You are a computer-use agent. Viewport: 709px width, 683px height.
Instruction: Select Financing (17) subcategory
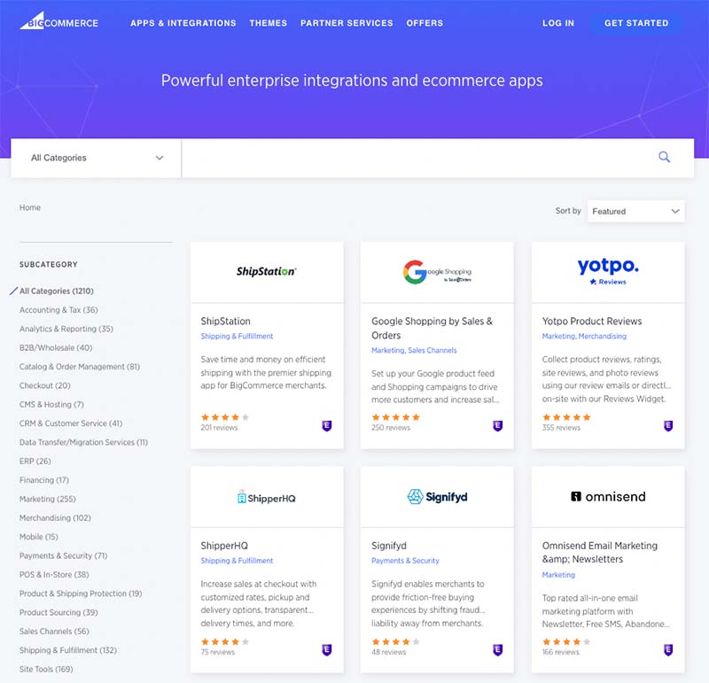click(x=44, y=480)
